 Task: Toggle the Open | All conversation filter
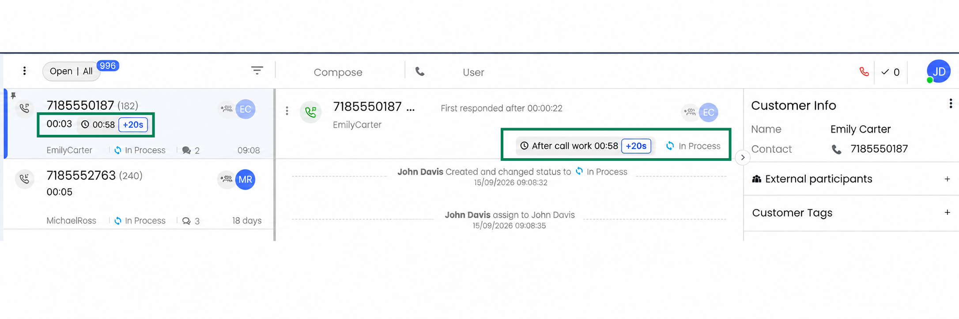tap(71, 71)
